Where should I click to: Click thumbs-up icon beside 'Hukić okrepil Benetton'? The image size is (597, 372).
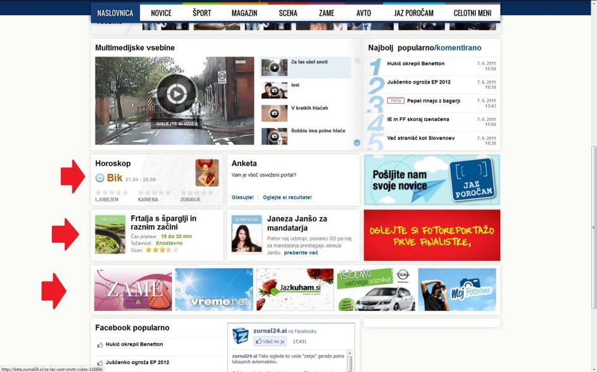pyautogui.click(x=100, y=345)
